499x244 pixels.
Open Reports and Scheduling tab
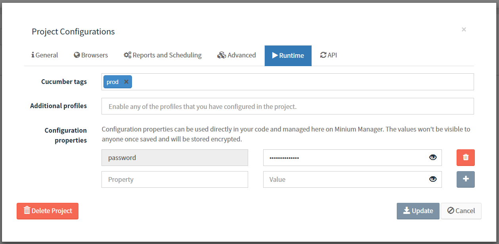point(163,55)
